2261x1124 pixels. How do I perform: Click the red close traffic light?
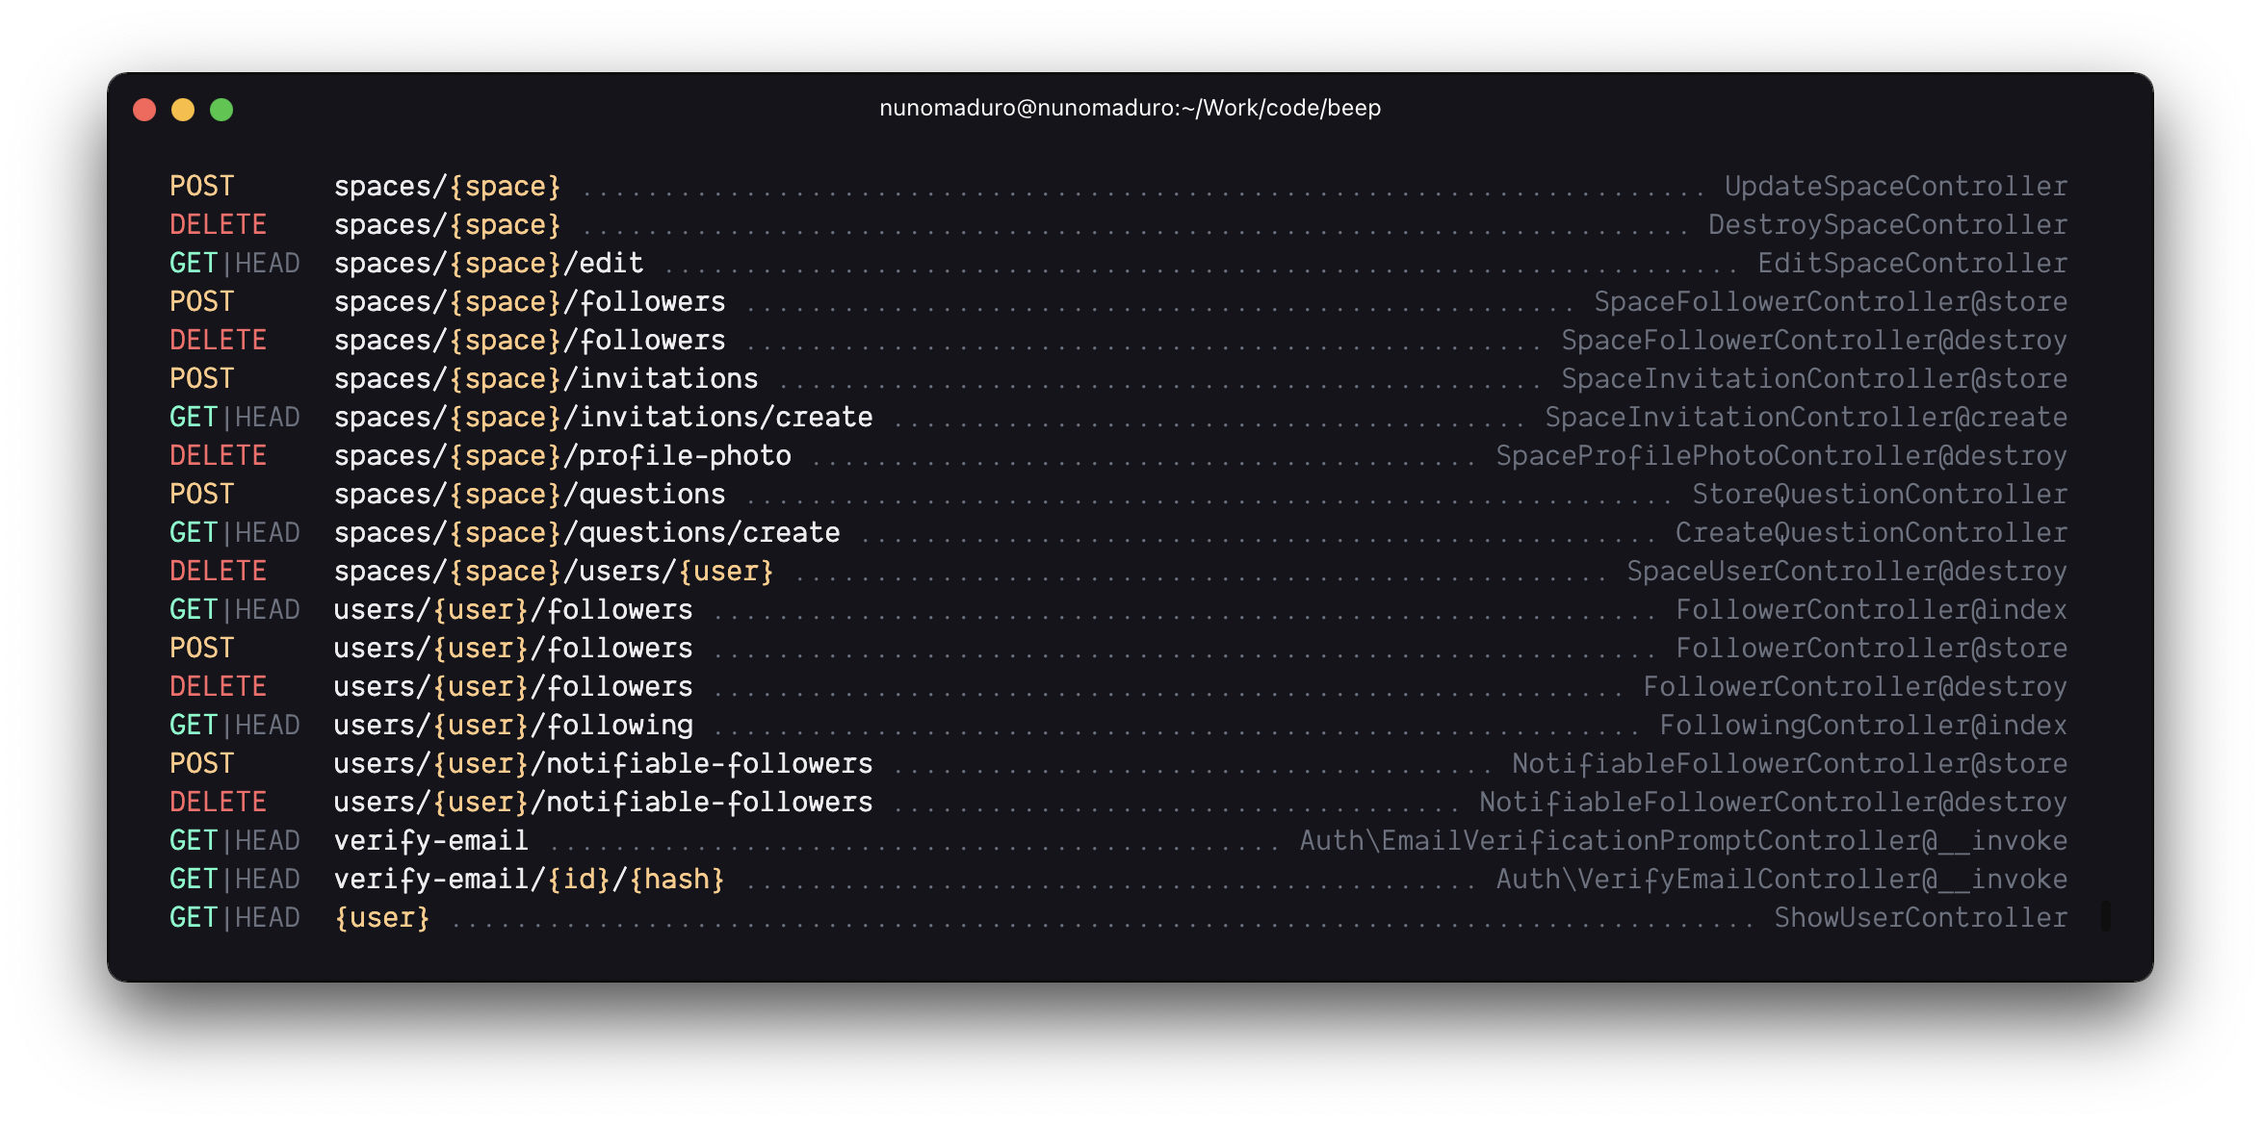click(x=144, y=110)
